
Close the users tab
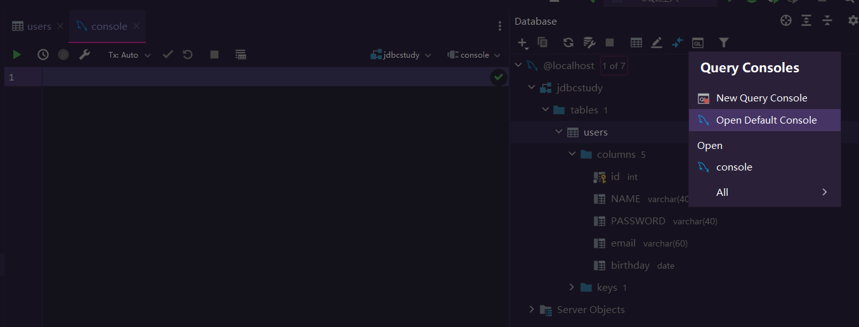point(60,27)
